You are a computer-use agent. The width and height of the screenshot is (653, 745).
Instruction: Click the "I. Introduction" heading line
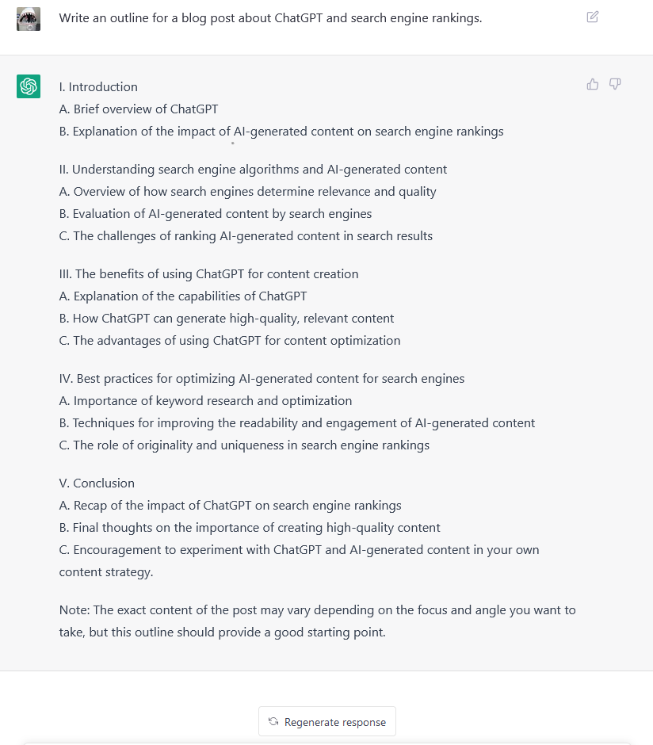point(98,87)
